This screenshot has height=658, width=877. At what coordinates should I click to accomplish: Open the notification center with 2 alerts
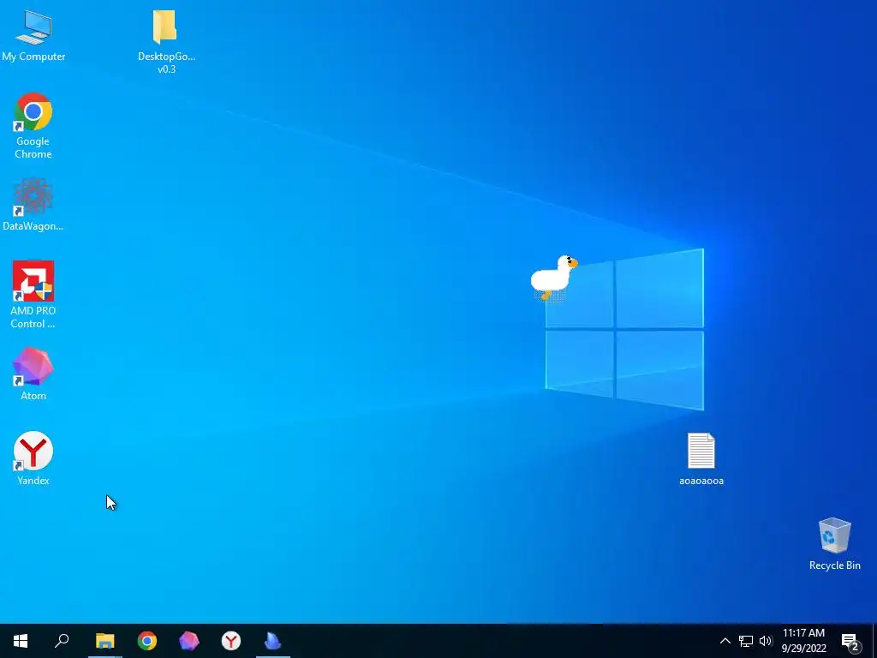[x=850, y=641]
